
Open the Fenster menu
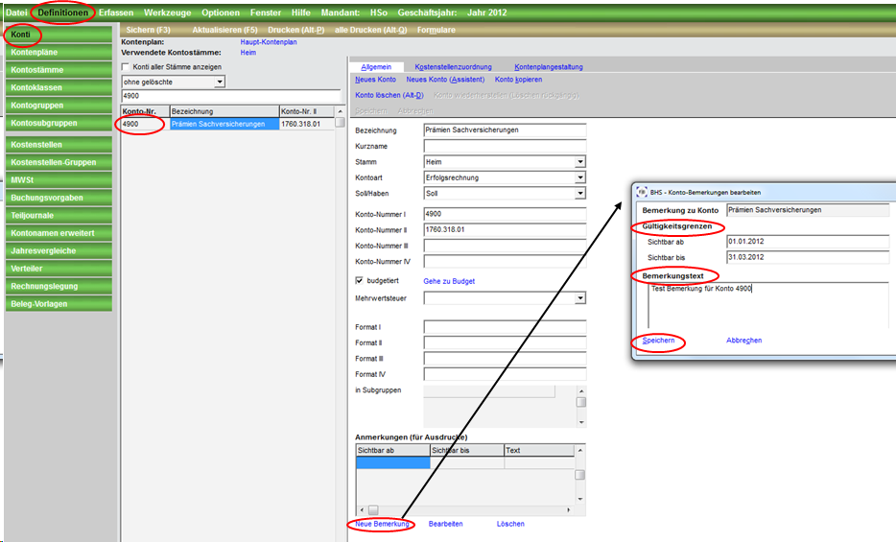click(266, 12)
